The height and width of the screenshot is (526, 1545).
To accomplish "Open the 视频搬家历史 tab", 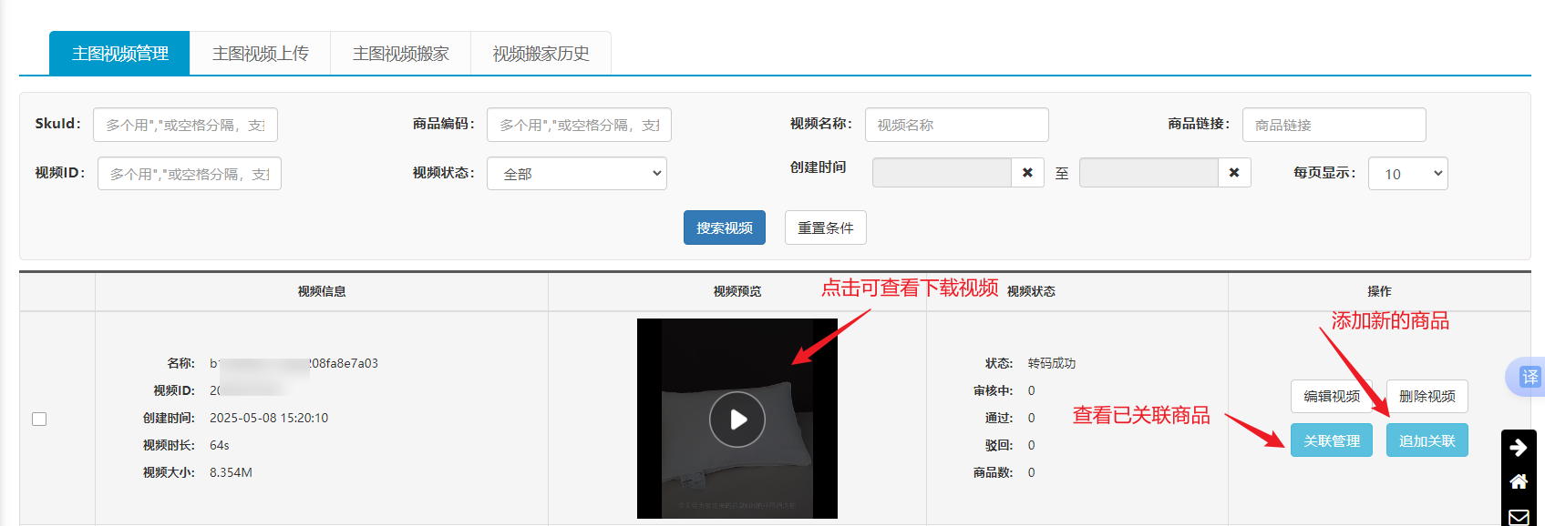I will pyautogui.click(x=541, y=54).
